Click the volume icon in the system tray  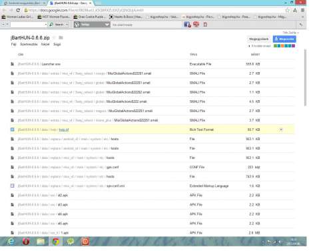coord(280,242)
